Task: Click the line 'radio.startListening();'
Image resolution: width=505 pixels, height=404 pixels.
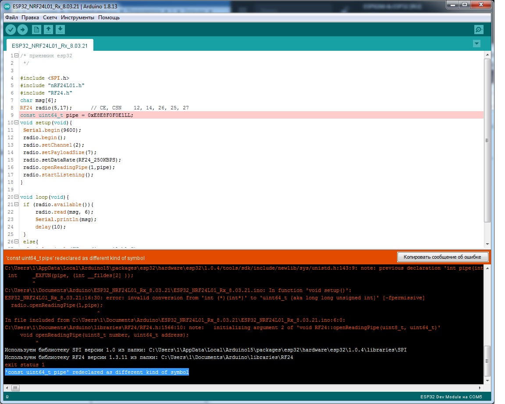Action: (58, 175)
